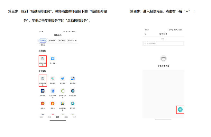Open the 迎新服务 service icon
This screenshot has width=211, height=137.
pyautogui.click(x=43, y=93)
